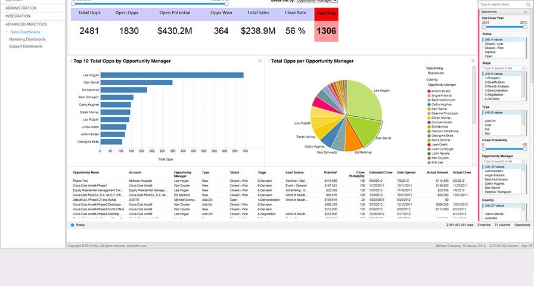Select 5-Negotiation in the Stage filter
The width and height of the screenshot is (534, 286).
(495, 95)
